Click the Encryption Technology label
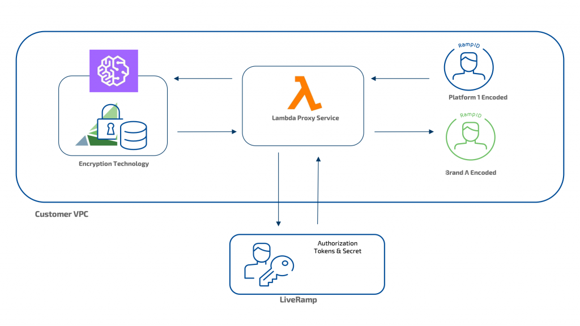 click(x=114, y=164)
